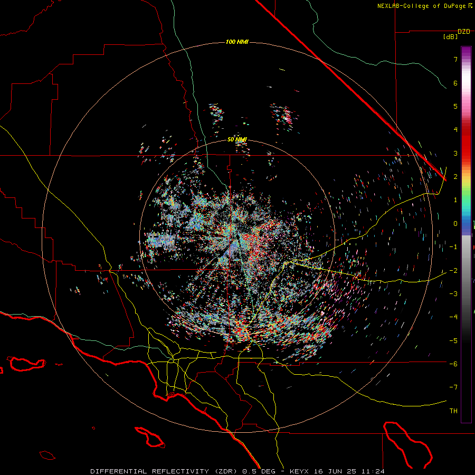This screenshot has height=475, width=475.
Task: Click the -4 dB scale value
Action: [453, 317]
